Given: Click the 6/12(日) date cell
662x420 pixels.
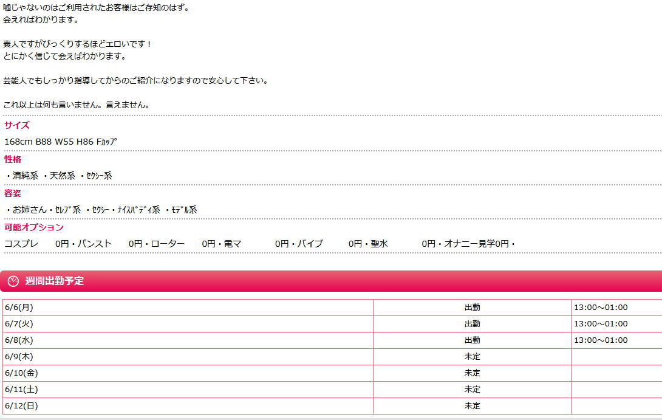Looking at the screenshot, I should click(21, 406).
